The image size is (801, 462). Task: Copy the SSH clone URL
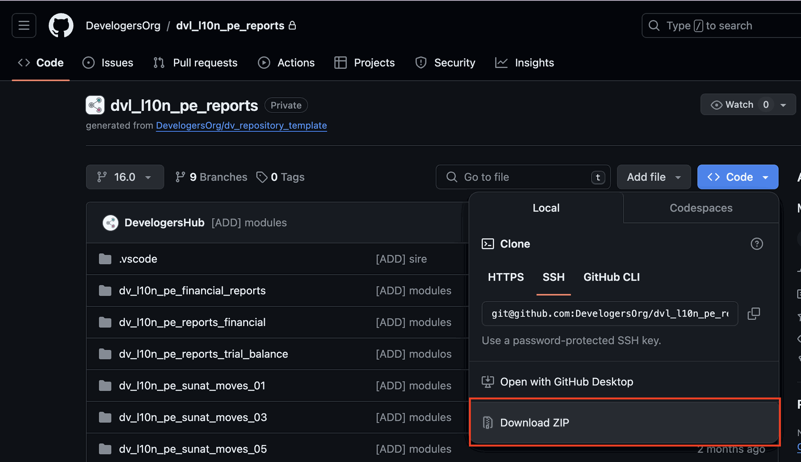click(753, 314)
